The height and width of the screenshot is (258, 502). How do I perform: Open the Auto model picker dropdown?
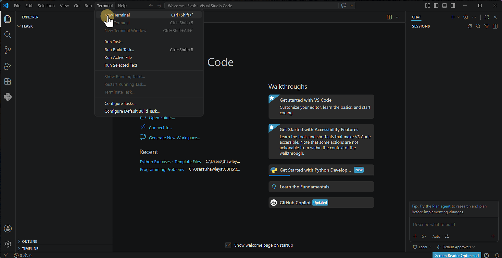(x=436, y=236)
